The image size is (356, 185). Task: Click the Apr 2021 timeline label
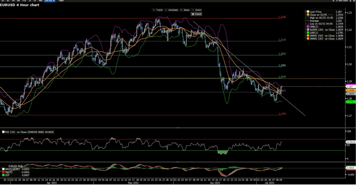51,183
